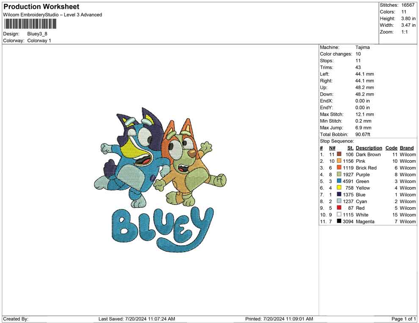Click the Zoom value 1:1

pos(405,32)
